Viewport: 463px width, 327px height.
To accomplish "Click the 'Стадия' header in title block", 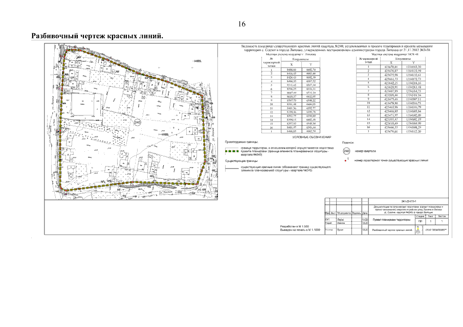I will (419, 216).
